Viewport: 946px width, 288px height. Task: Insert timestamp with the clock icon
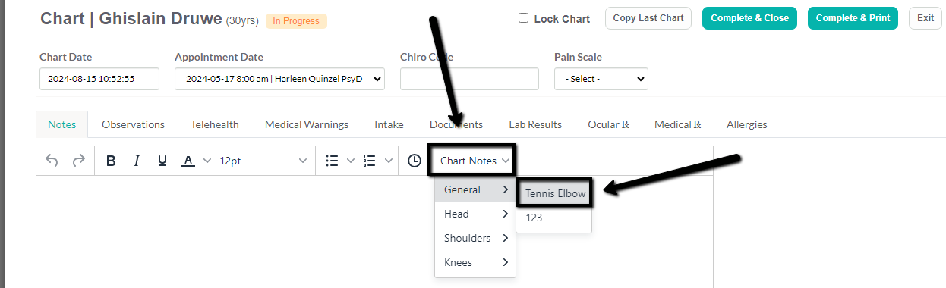[x=414, y=161]
